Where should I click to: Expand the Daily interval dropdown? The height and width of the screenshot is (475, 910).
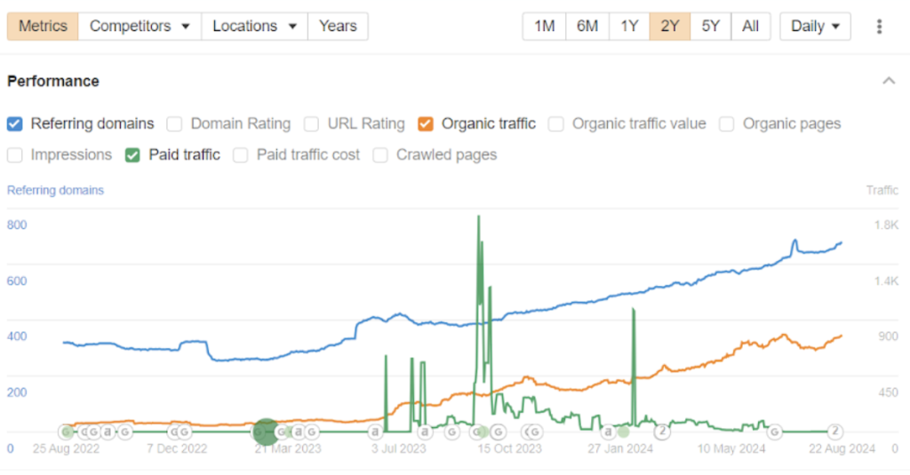point(815,27)
